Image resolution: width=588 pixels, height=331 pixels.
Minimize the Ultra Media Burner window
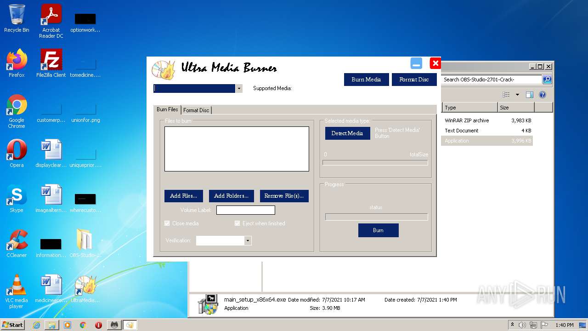[416, 63]
